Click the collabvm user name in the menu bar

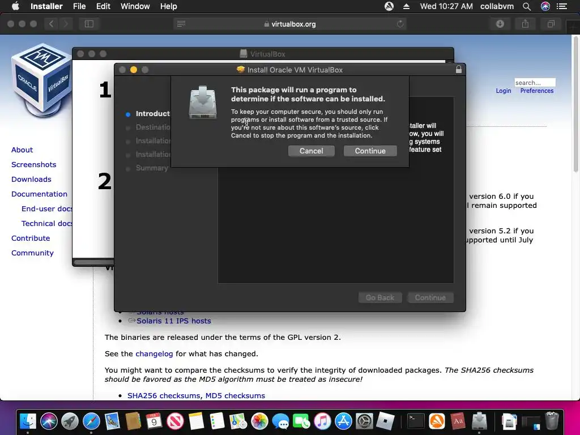[x=497, y=6]
